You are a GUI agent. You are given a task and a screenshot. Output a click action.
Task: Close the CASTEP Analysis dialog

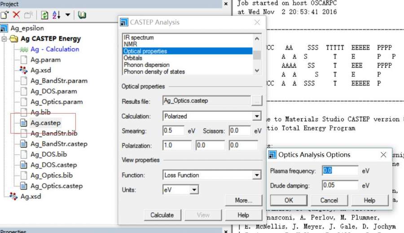point(257,22)
